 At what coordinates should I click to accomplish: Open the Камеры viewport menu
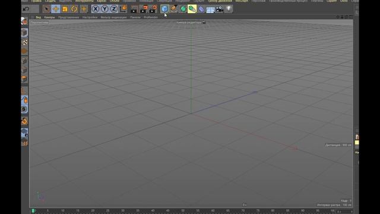pyautogui.click(x=50, y=17)
